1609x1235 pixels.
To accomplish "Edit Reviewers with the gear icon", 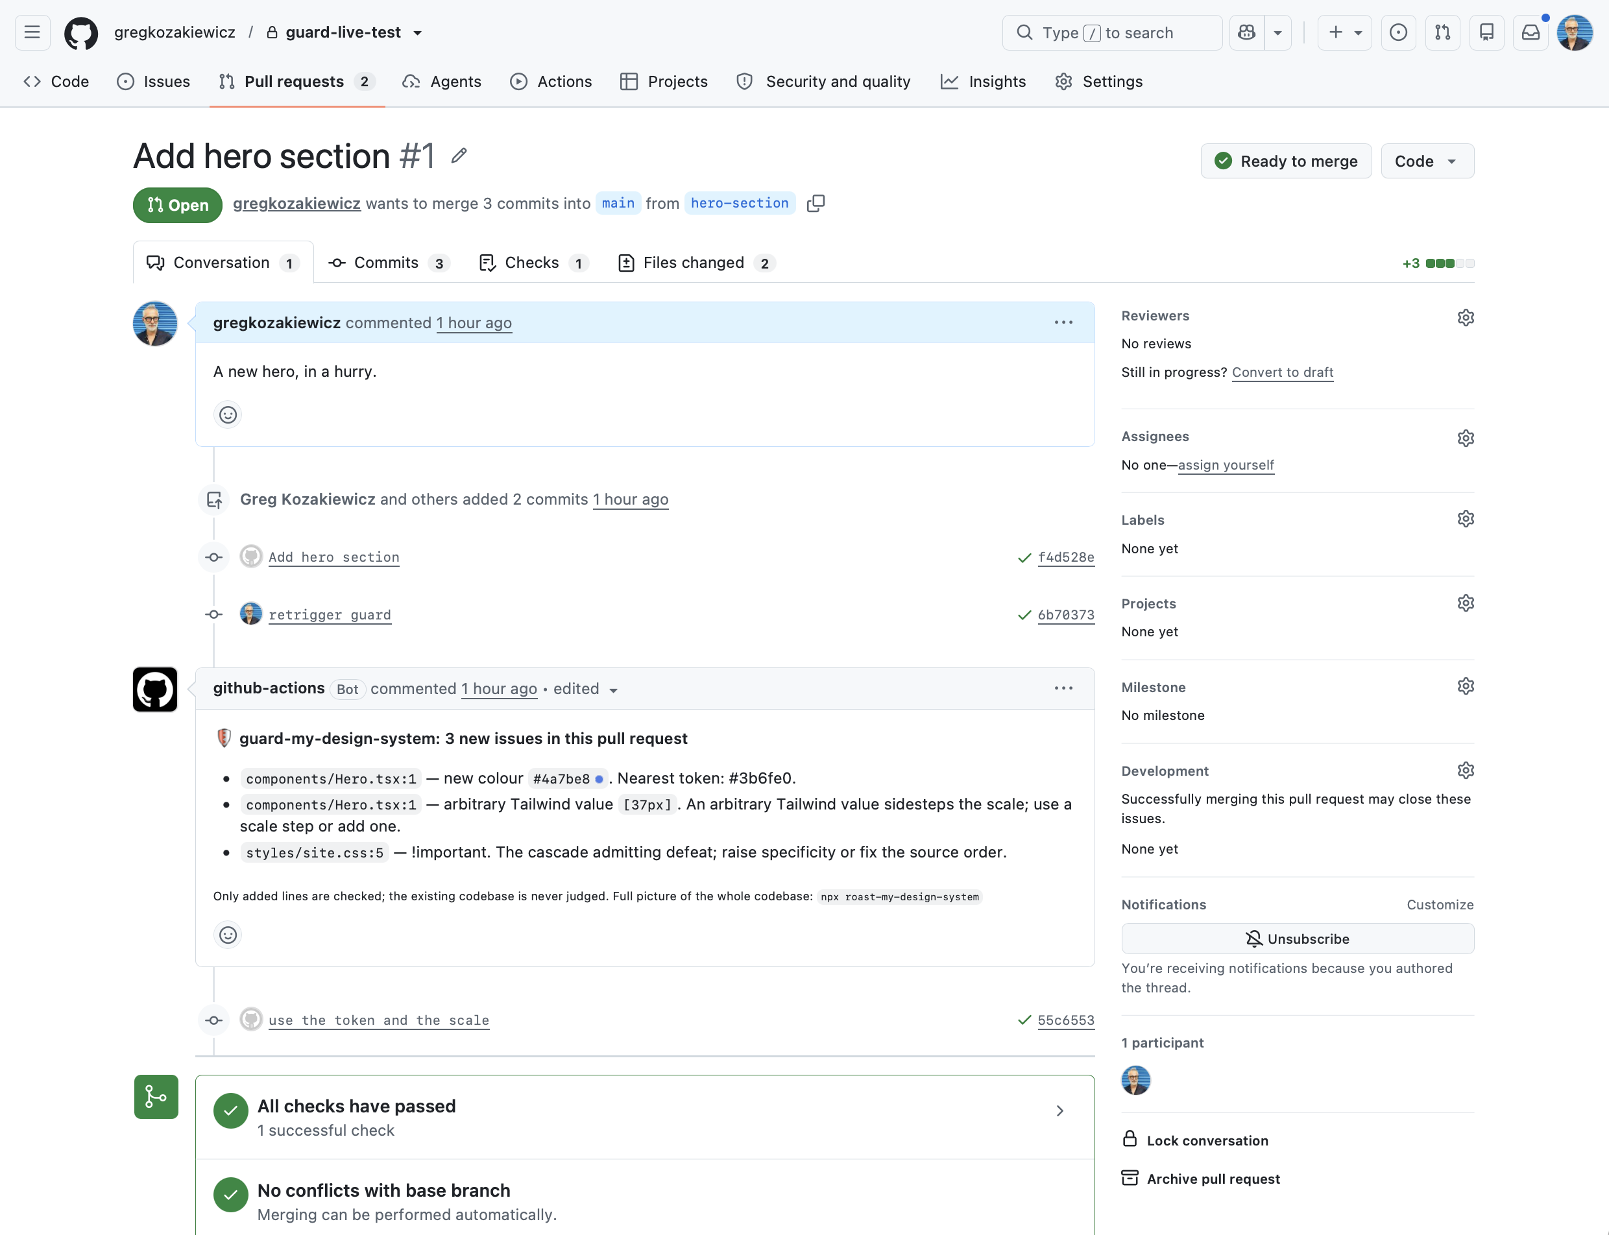I will click(x=1465, y=318).
